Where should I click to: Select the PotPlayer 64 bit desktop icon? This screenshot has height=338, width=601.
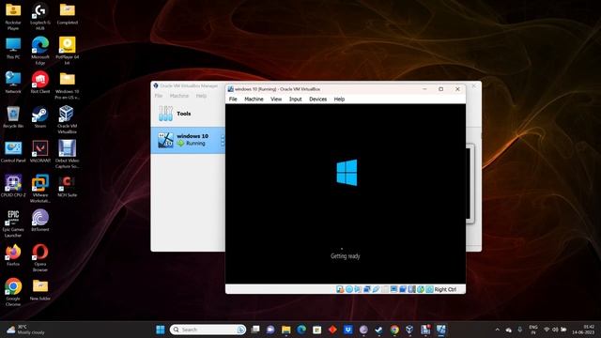coord(67,51)
